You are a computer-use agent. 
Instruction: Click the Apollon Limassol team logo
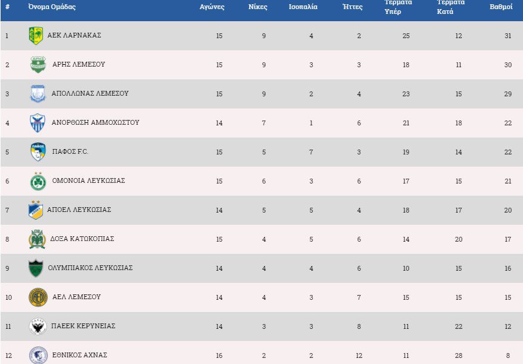pyautogui.click(x=38, y=94)
